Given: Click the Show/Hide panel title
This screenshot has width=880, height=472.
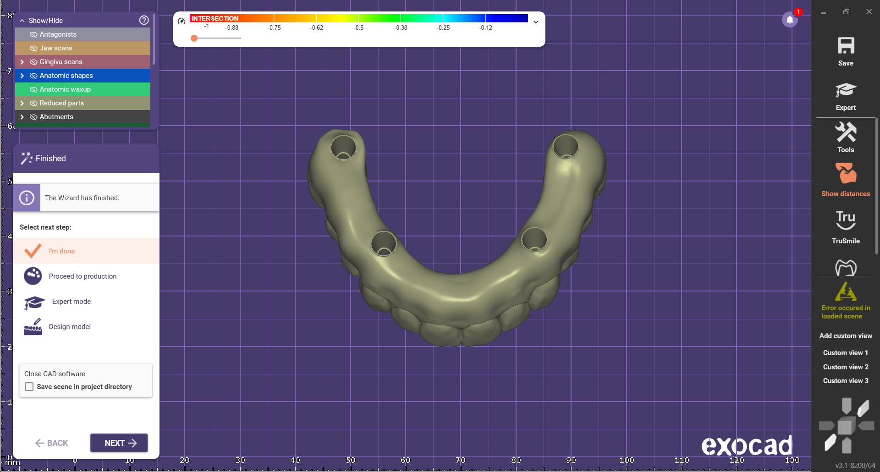Looking at the screenshot, I should tap(46, 21).
